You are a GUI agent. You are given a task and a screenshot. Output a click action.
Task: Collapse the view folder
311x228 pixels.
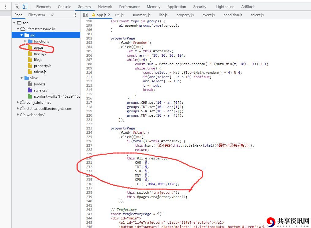[x=22, y=78]
